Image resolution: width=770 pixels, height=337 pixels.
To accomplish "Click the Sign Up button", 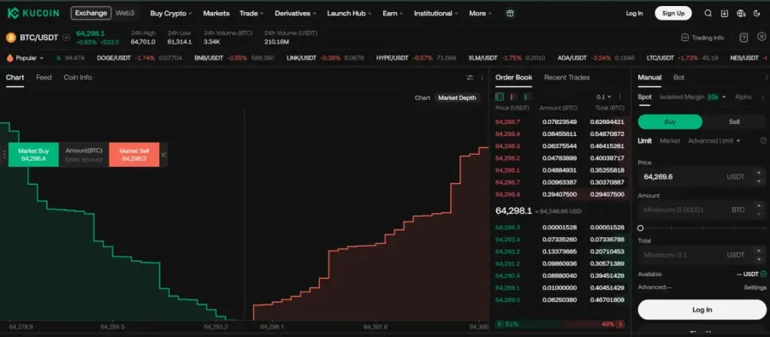I will 673,14.
